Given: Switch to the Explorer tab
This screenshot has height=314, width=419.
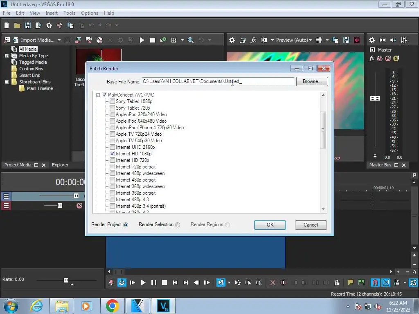Looking at the screenshot, I should (60, 165).
